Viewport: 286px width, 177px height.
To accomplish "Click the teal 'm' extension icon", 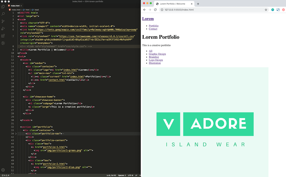I will click(x=273, y=10).
